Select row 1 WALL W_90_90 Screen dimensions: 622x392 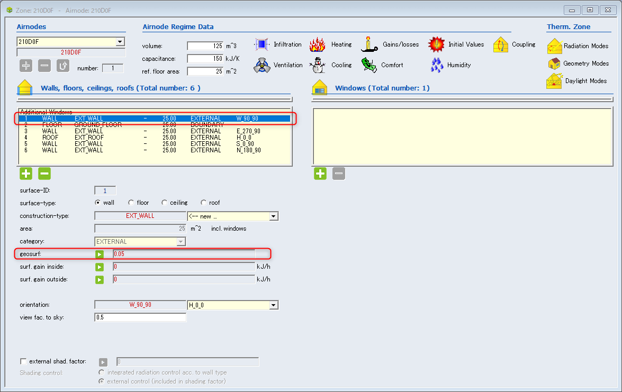point(155,118)
